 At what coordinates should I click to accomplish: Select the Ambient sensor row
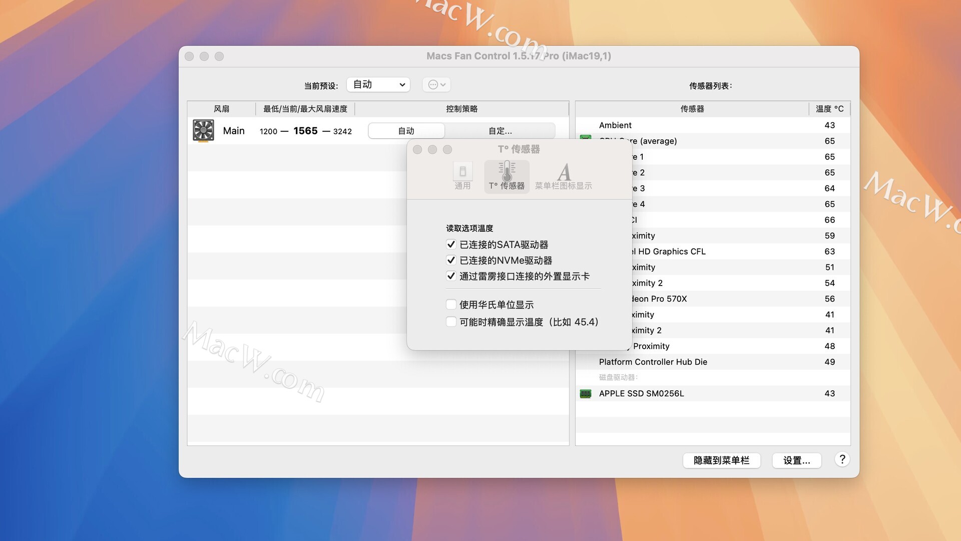[x=713, y=125]
